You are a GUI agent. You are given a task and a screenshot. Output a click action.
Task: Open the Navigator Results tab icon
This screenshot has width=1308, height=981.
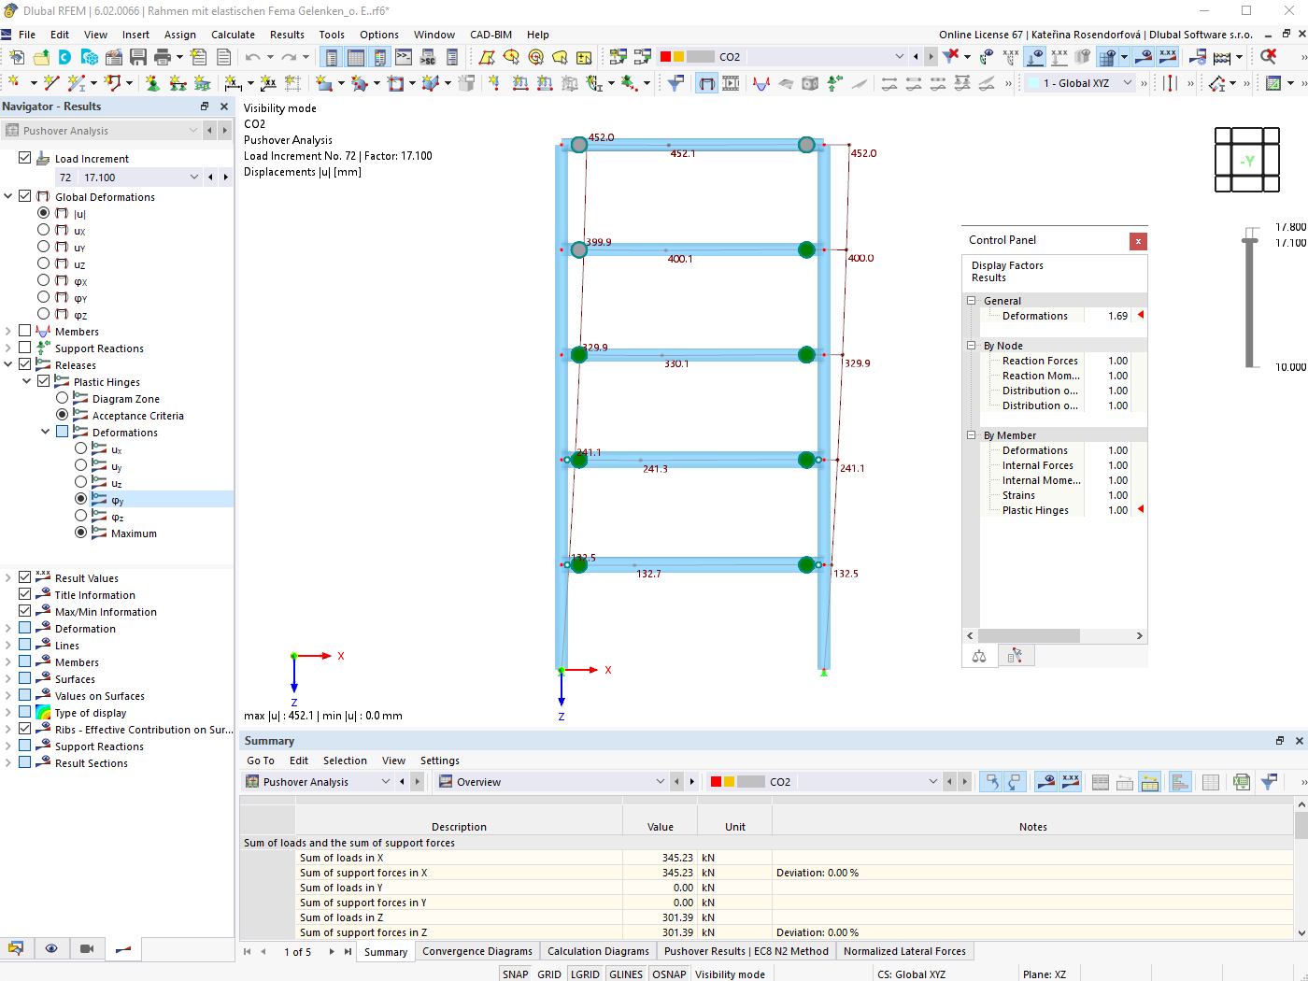(122, 948)
